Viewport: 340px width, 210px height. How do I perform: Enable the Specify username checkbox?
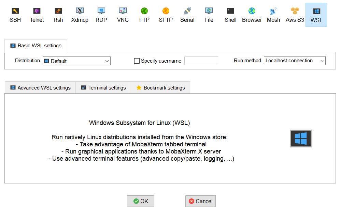coord(137,61)
